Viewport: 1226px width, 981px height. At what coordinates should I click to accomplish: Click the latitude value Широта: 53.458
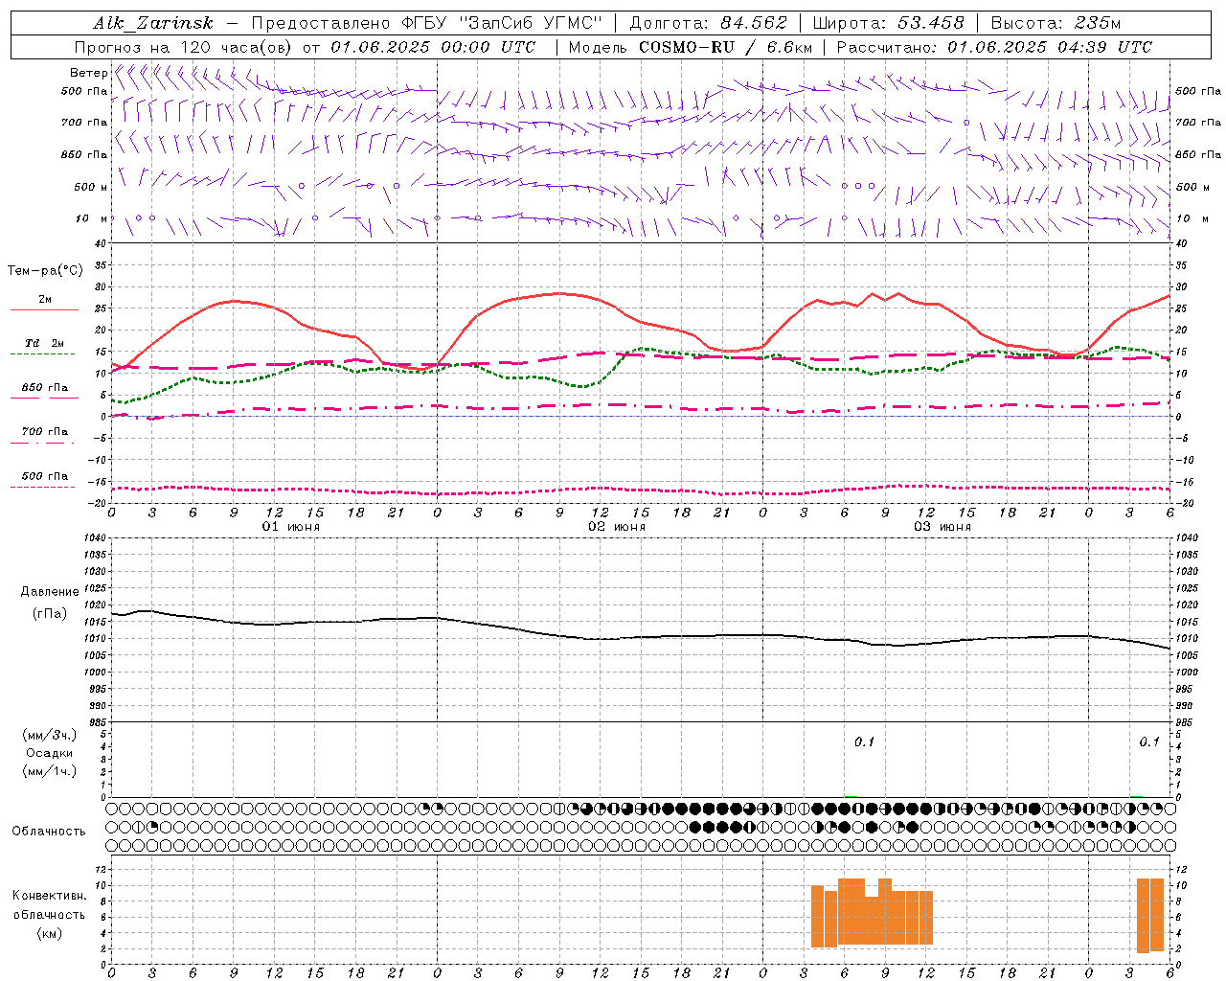[x=888, y=23]
